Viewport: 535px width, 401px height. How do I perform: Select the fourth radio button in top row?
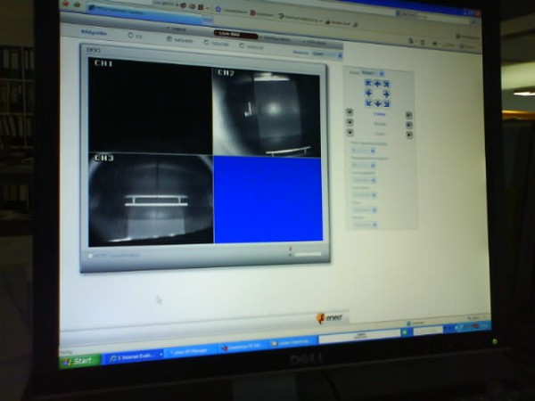click(x=242, y=45)
